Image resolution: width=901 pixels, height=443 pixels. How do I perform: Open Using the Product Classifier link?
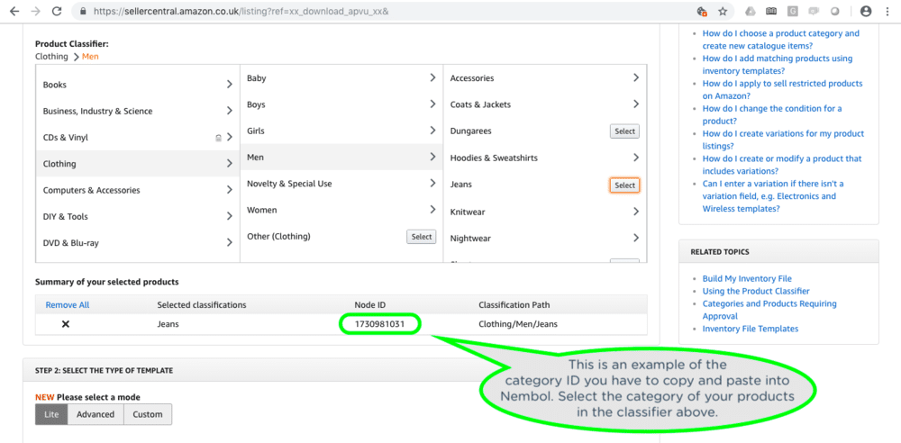point(756,292)
